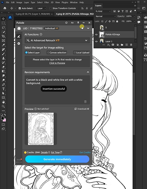Select the Lasso tool
The width and height of the screenshot is (147, 189).
click(3, 27)
